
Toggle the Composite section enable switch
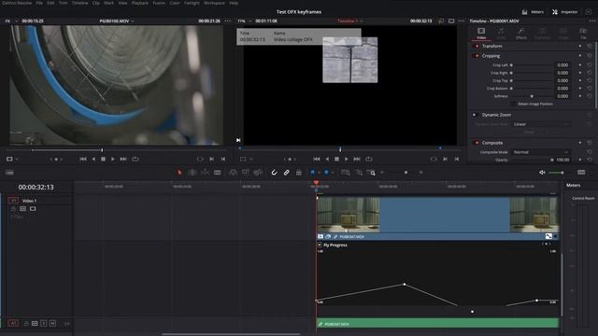pyautogui.click(x=477, y=143)
